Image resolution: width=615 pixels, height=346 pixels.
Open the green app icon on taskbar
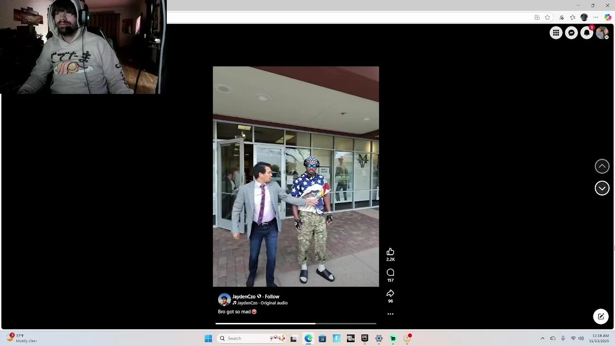tap(393, 338)
